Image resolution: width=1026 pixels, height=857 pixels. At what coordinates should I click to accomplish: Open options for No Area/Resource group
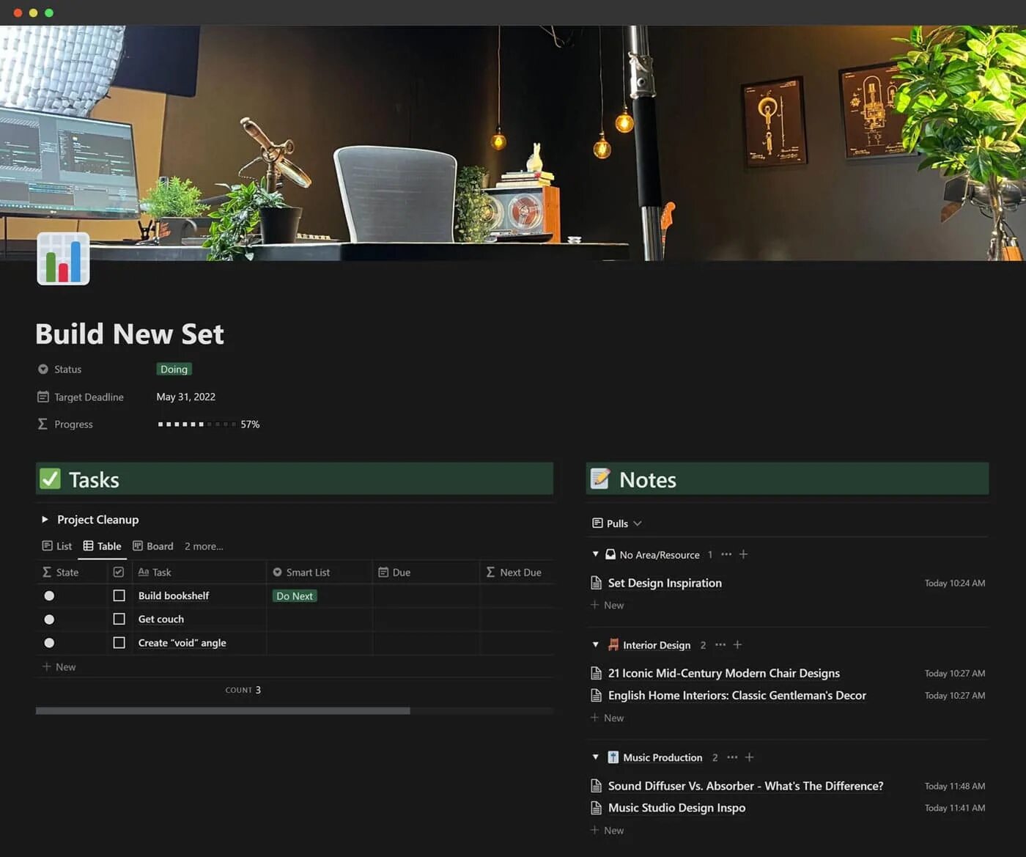pos(726,554)
